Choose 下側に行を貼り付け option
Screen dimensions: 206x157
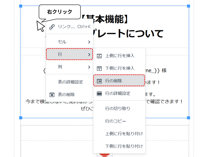pyautogui.click(x=119, y=146)
